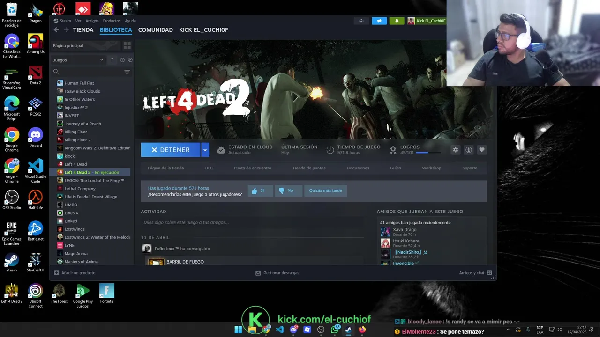Open the Kick El_Cuchi0F account menu

tap(427, 21)
